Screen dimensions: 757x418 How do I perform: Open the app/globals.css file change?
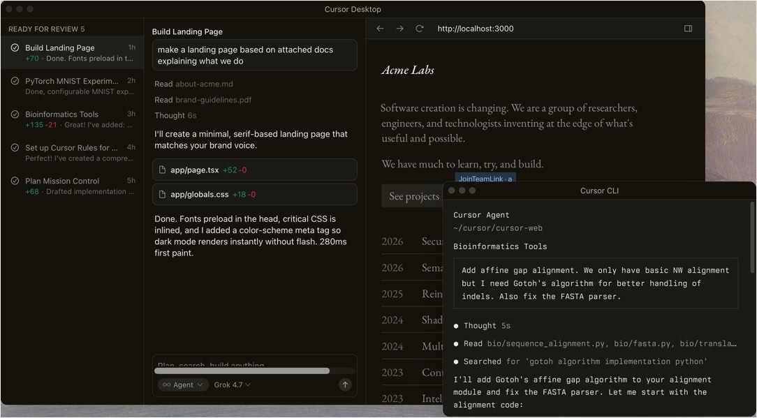click(254, 195)
